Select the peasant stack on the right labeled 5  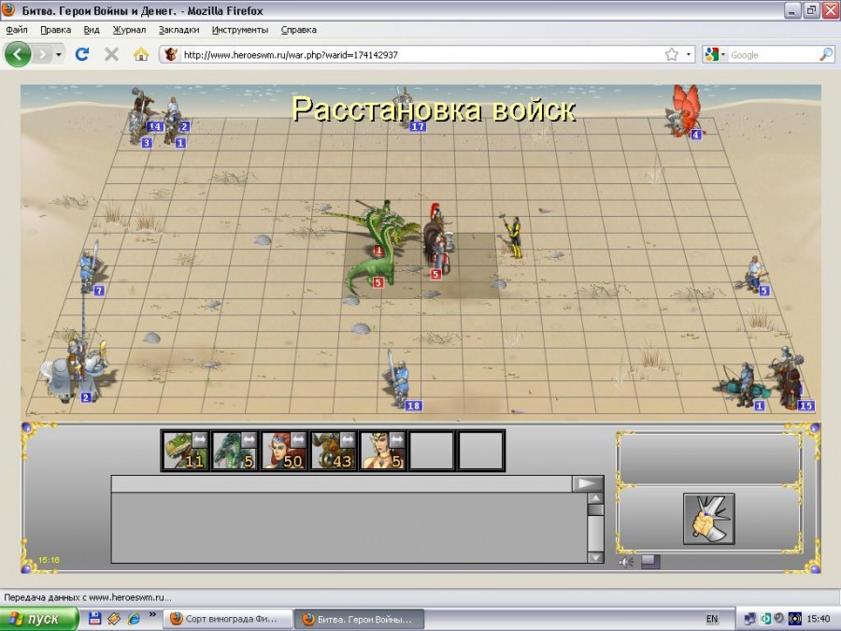(754, 275)
